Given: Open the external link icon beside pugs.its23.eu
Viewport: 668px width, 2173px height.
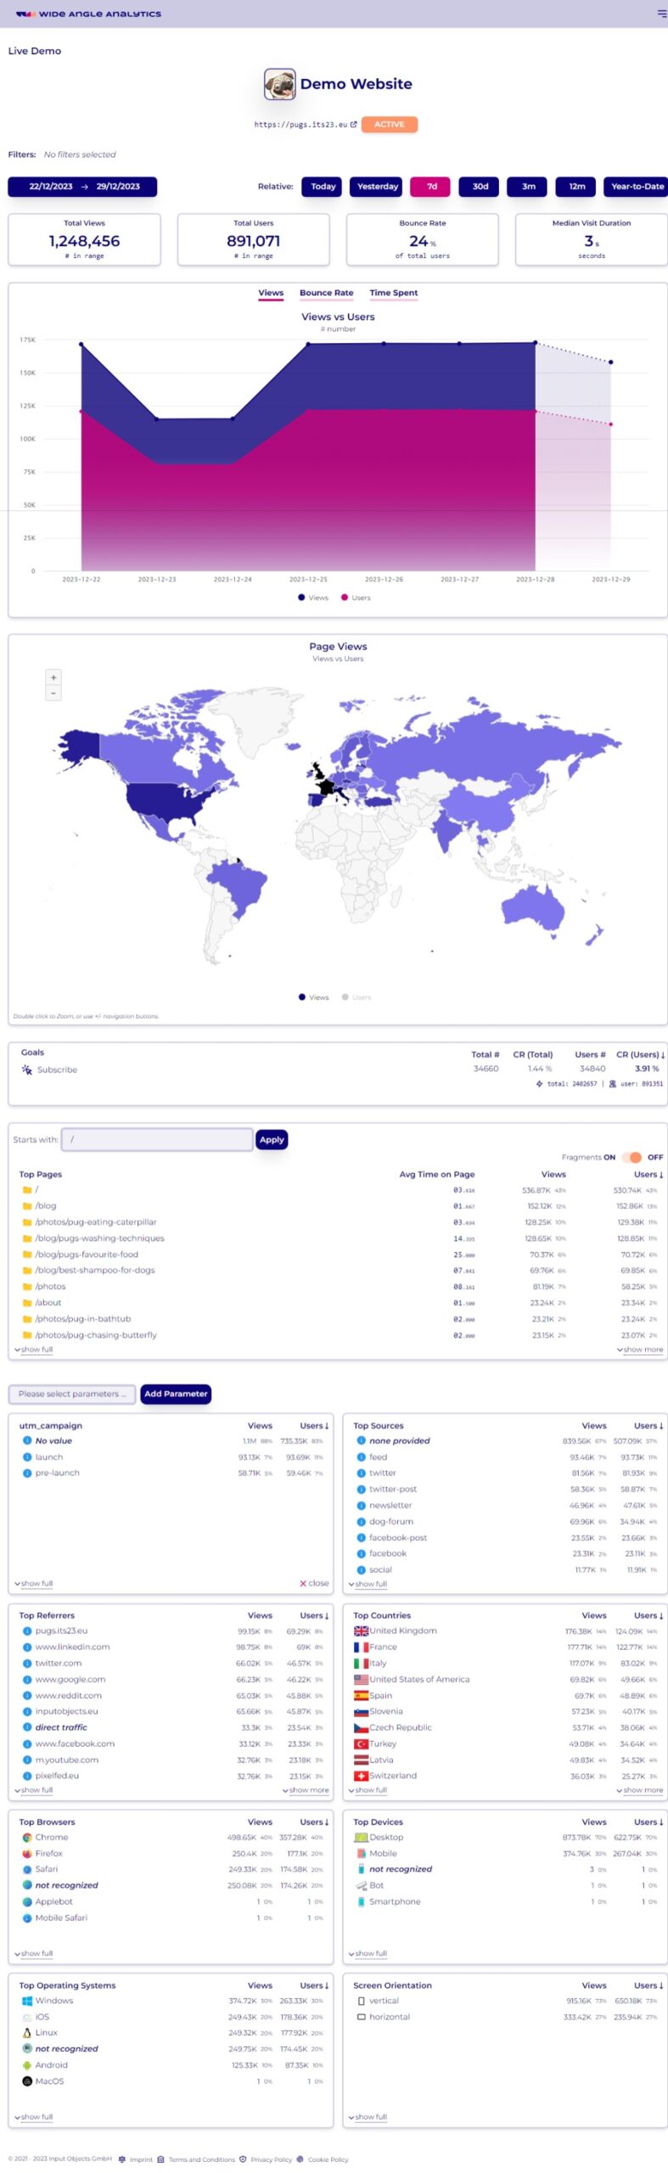Looking at the screenshot, I should (354, 124).
